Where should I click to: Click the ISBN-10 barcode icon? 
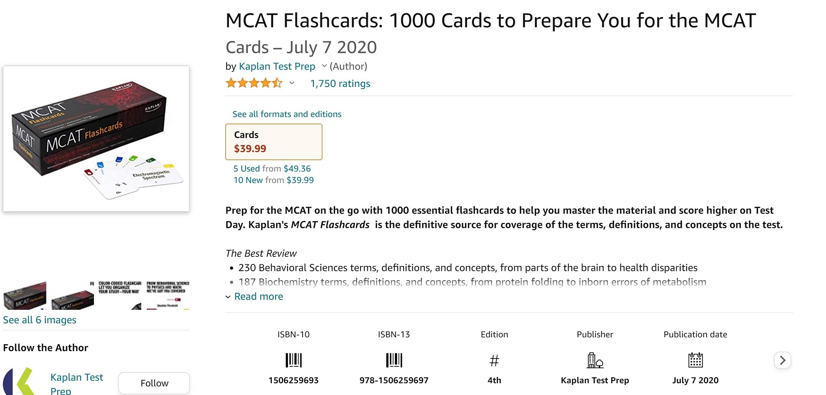[x=293, y=360]
